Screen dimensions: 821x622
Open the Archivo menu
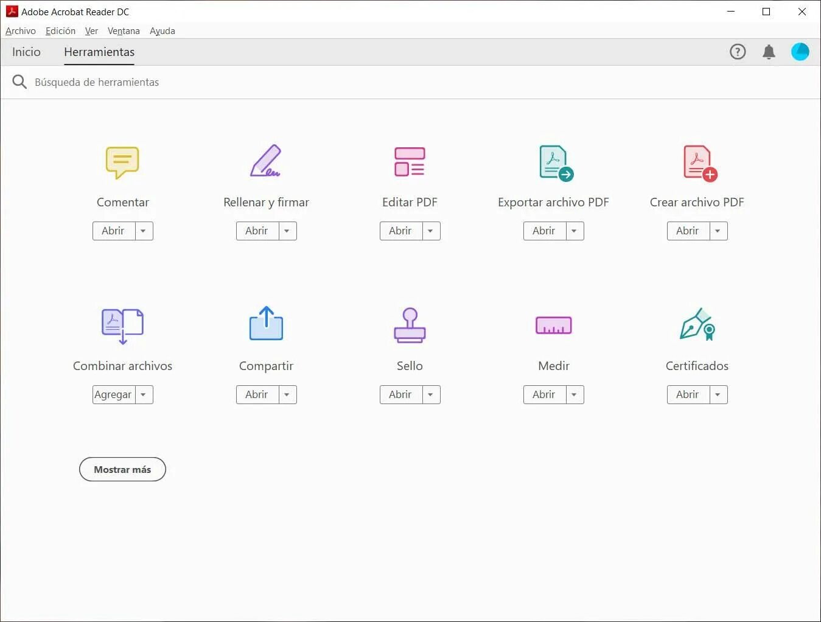[x=21, y=31]
